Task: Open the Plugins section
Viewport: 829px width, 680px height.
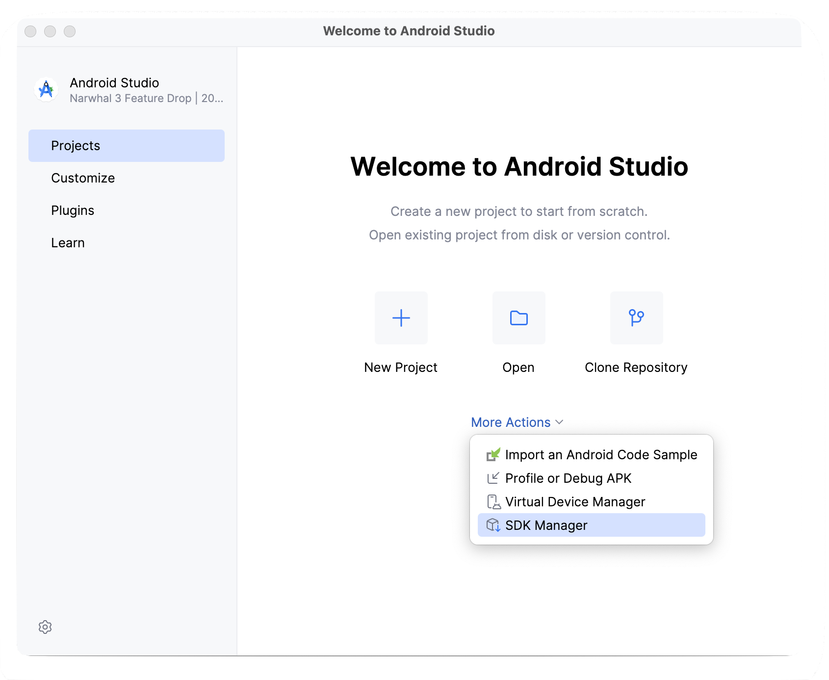Action: 72,210
